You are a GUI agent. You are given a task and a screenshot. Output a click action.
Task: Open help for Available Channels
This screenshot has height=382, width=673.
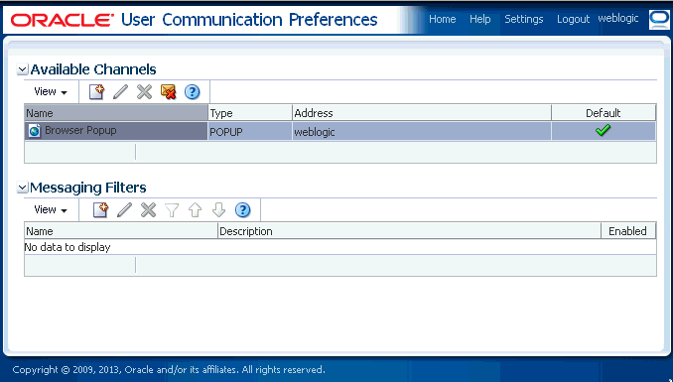[192, 92]
